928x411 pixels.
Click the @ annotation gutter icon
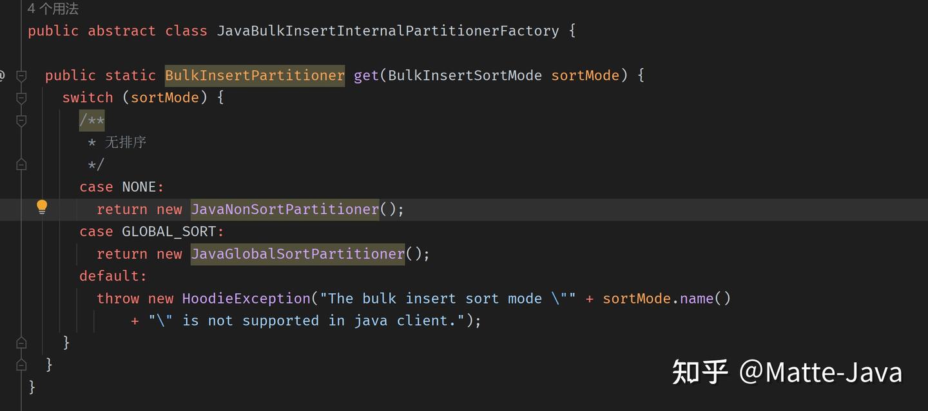point(2,75)
